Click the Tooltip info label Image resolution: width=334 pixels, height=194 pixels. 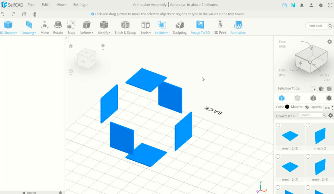[x=30, y=193]
